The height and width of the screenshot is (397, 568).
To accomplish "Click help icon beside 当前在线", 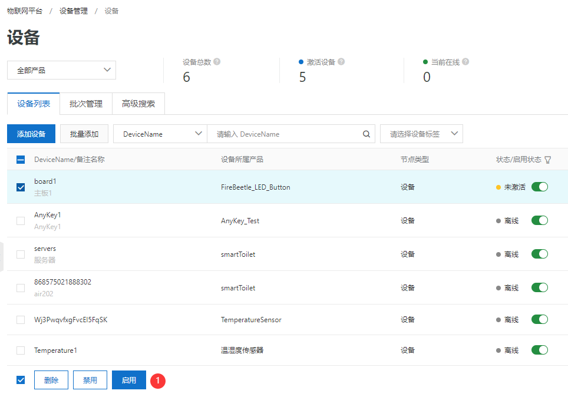I will [x=465, y=62].
